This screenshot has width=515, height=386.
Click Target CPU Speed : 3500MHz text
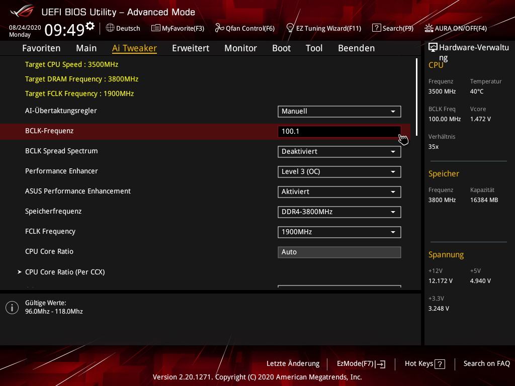(x=71, y=64)
